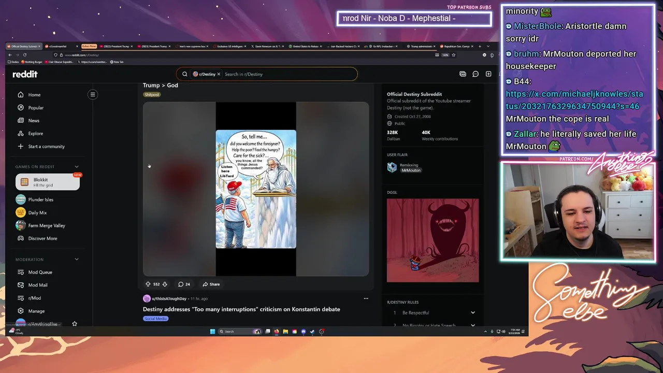Open the post about the Konstantin debate
Image resolution: width=663 pixels, height=373 pixels.
click(x=241, y=309)
